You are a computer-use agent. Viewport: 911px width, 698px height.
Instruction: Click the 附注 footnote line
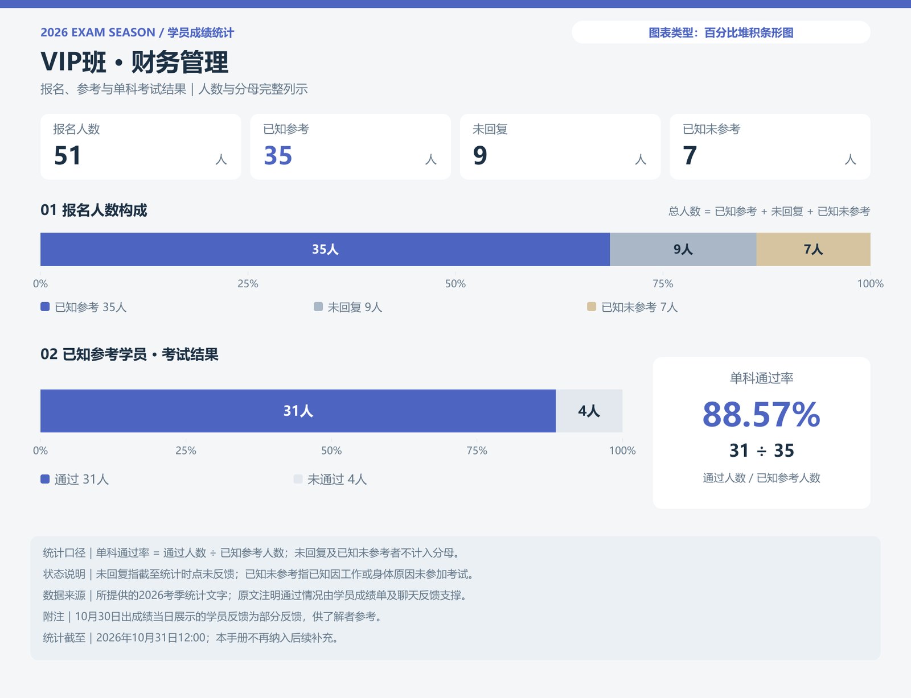(x=212, y=617)
